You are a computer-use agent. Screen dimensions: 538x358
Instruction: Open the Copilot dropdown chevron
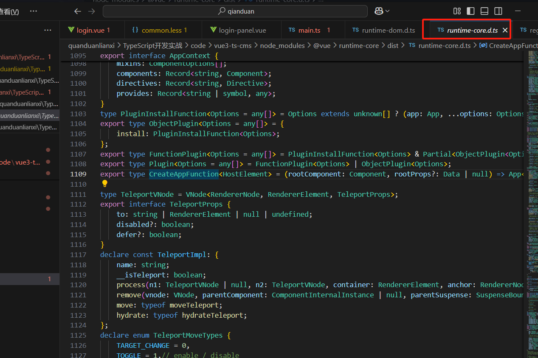click(x=387, y=11)
